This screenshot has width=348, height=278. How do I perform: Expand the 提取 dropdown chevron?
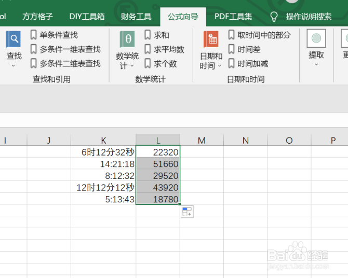click(x=316, y=64)
